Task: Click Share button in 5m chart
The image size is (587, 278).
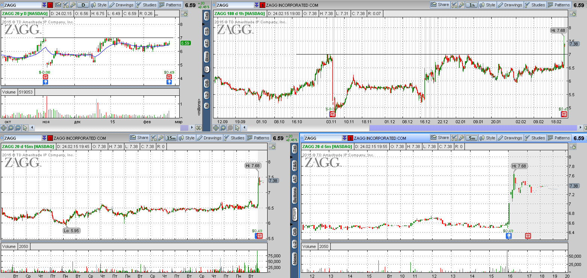Action: point(440,138)
